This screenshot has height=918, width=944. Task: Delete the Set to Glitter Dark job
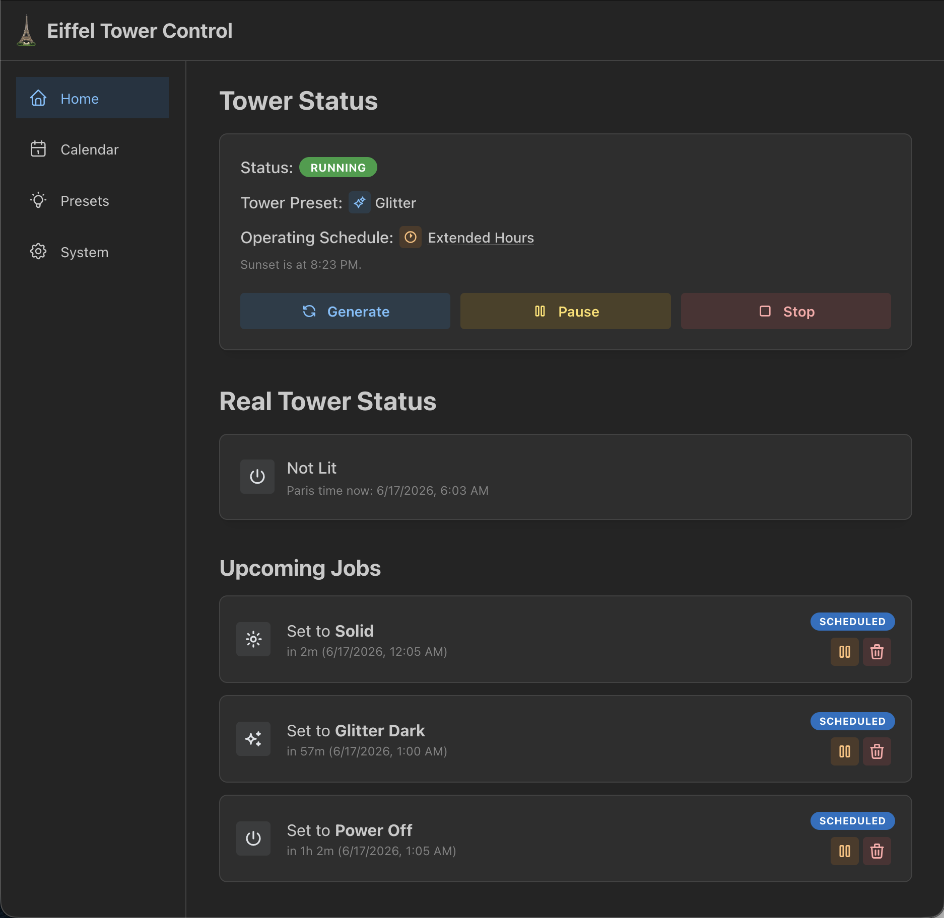tap(877, 751)
